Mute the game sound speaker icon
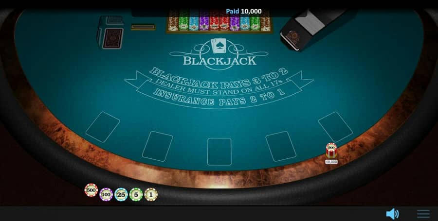The image size is (438, 221). (x=392, y=214)
